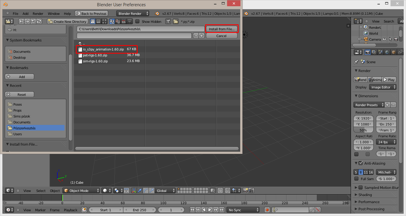This screenshot has width=406, height=216.
Task: Sort files alphabetically
Action: click(x=112, y=21)
